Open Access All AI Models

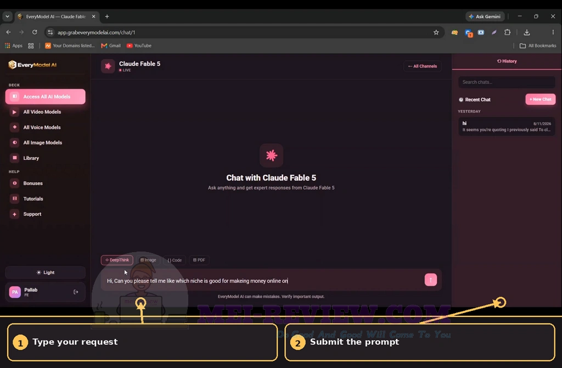45,97
